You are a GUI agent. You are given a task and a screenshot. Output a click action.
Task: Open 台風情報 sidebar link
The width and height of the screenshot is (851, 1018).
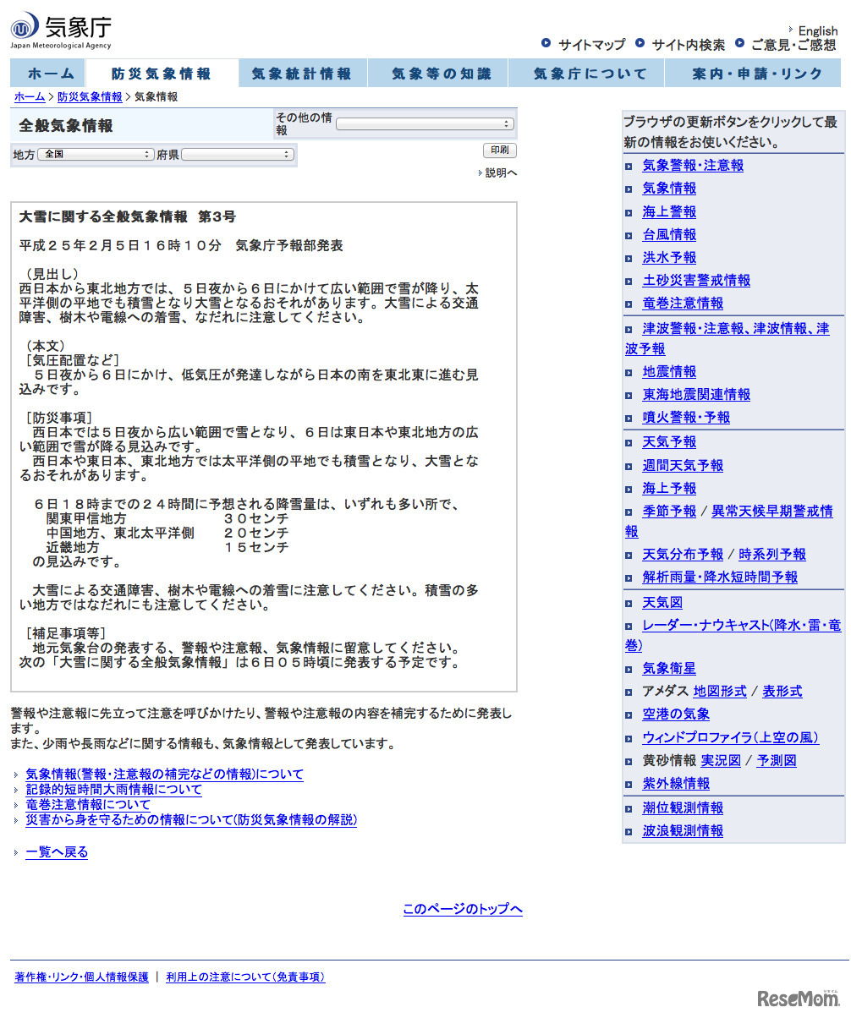(669, 235)
